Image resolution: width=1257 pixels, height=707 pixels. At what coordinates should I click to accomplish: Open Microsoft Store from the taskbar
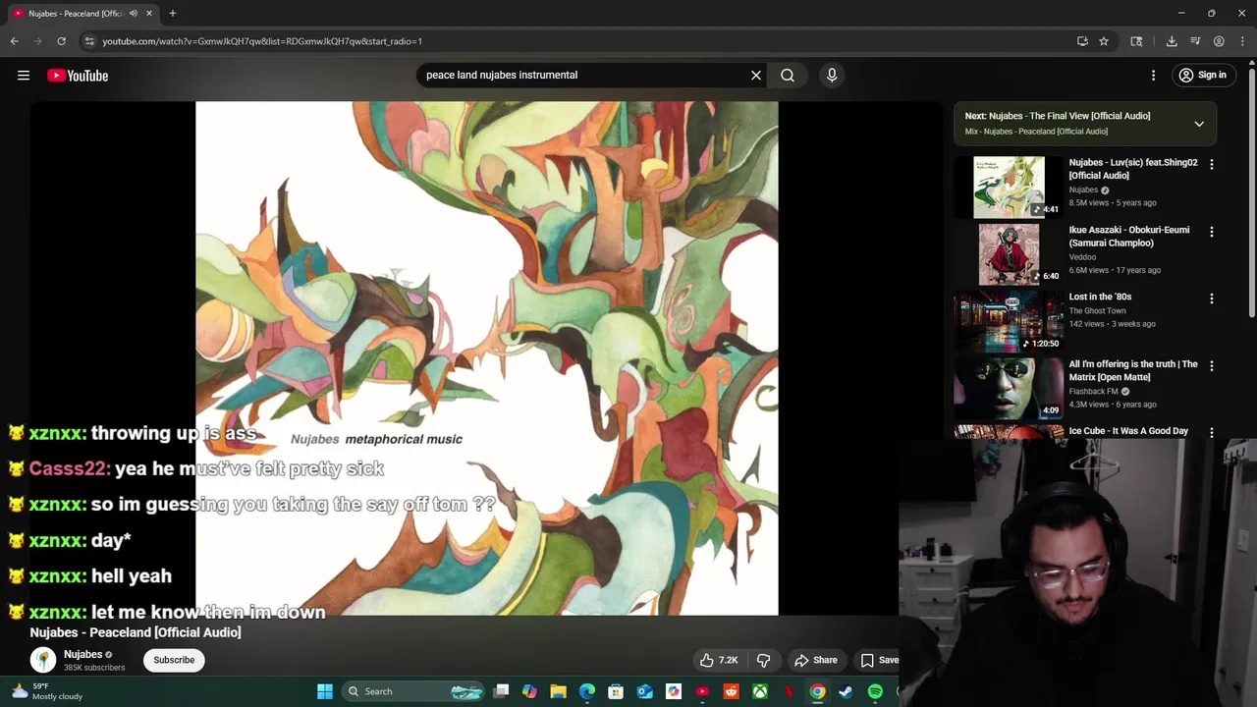pos(616,691)
